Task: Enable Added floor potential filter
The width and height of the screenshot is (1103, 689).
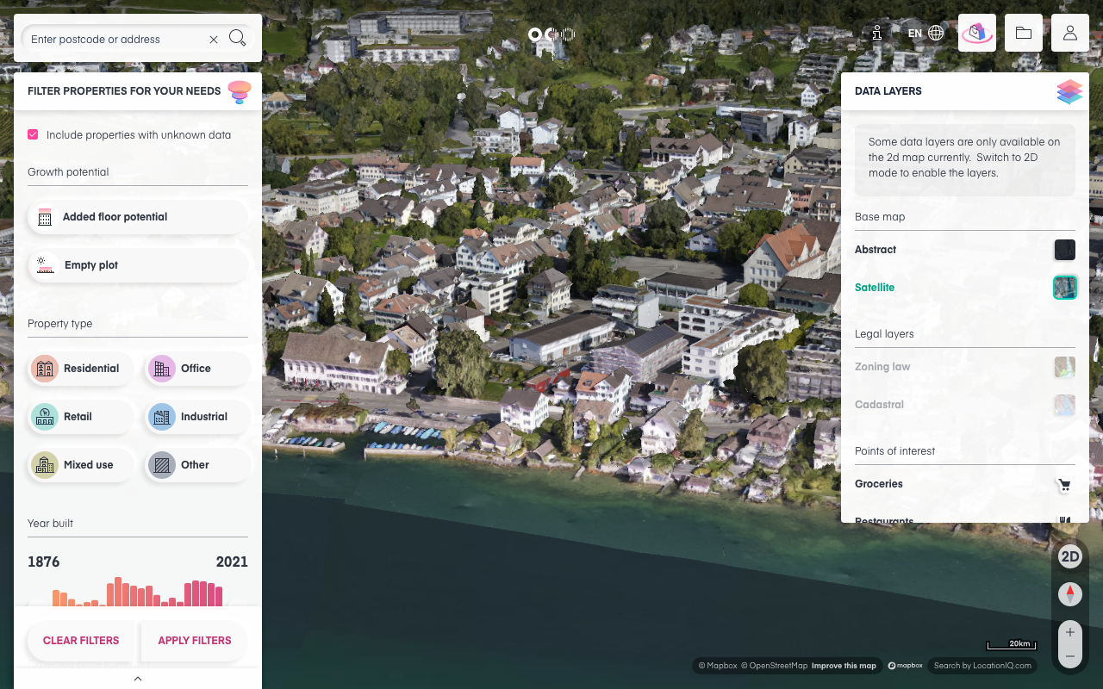Action: (x=138, y=217)
